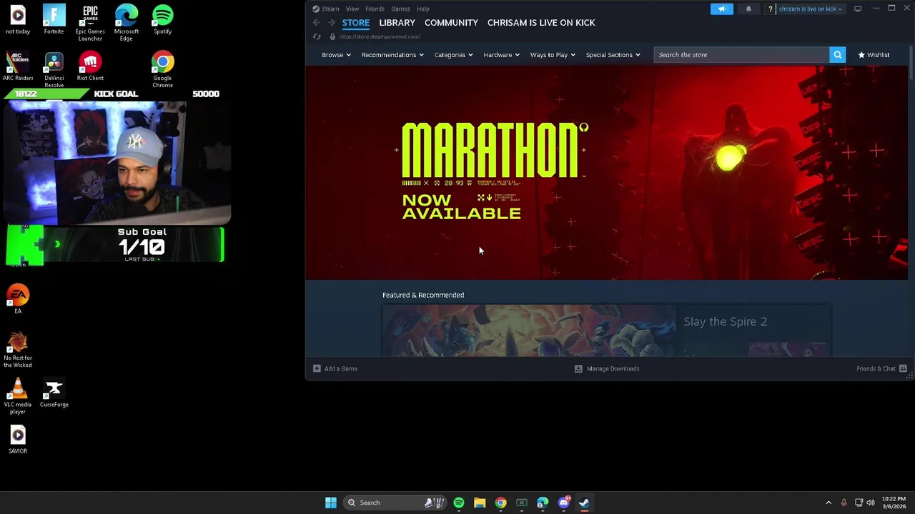
Task: Go back with Steam back arrow
Action: (317, 23)
